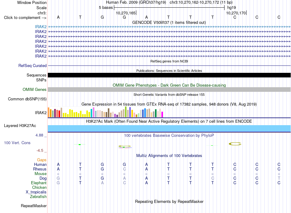Click the faded T base in Dog row
The width and height of the screenshot is (291, 213).
pyautogui.click(x=279, y=178)
